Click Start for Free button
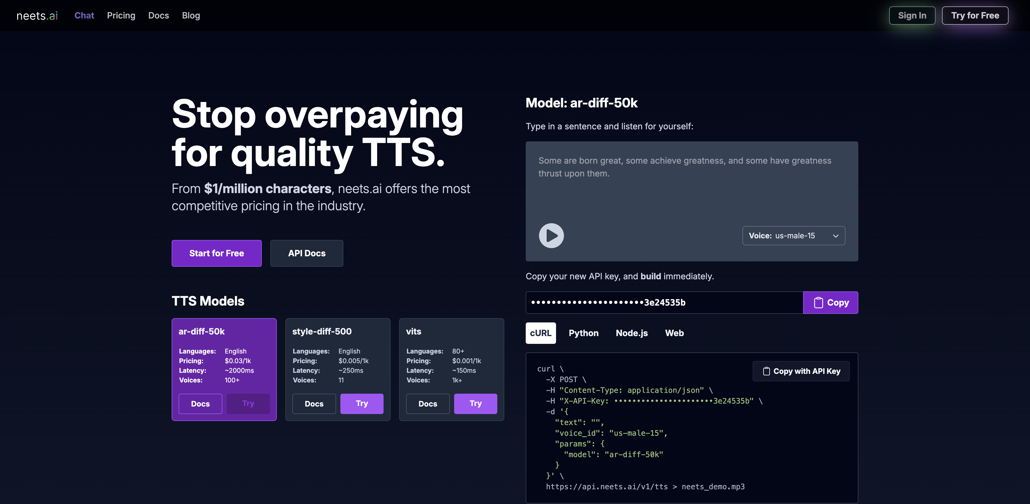This screenshot has width=1030, height=504. coord(216,253)
